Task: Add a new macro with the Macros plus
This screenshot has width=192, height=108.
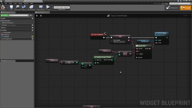Action: click(x=32, y=28)
